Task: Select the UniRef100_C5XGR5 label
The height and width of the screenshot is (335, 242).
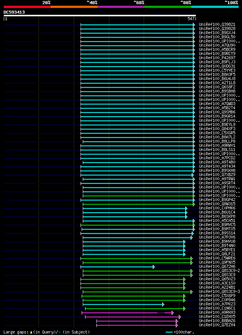Action: (x=217, y=133)
